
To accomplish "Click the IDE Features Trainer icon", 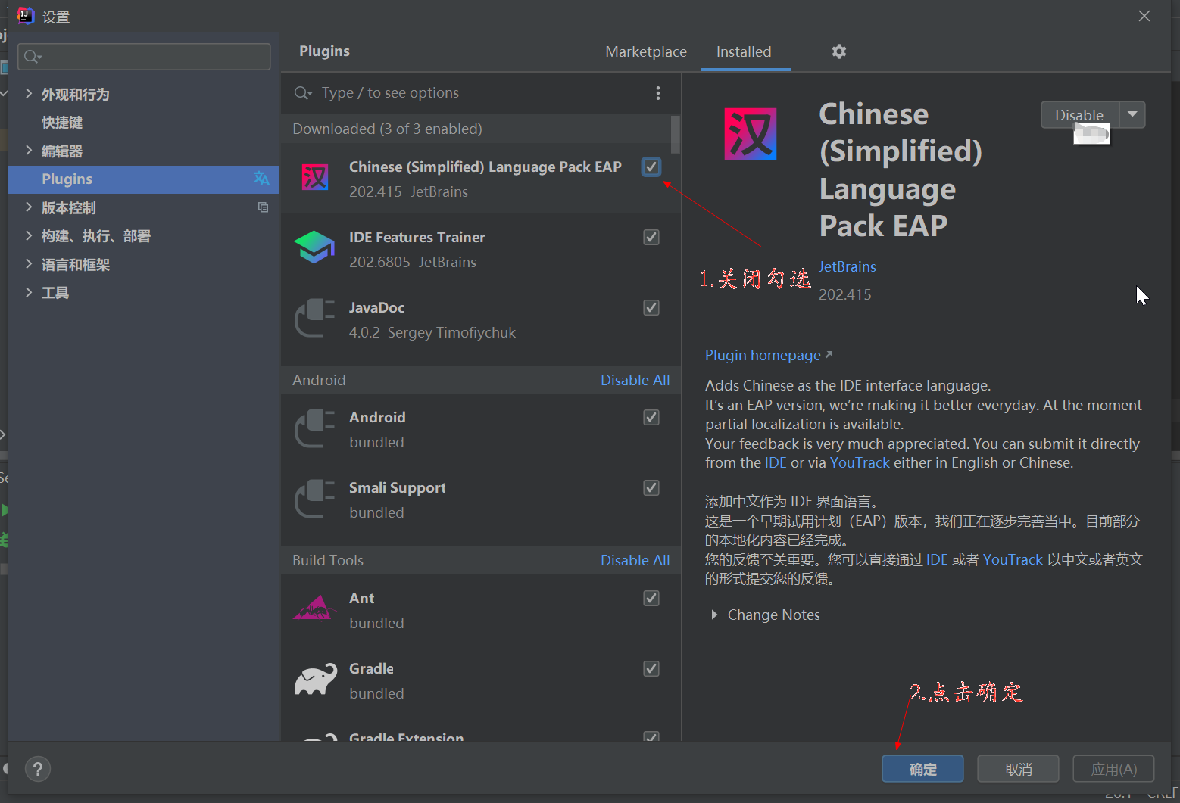I will pos(314,247).
